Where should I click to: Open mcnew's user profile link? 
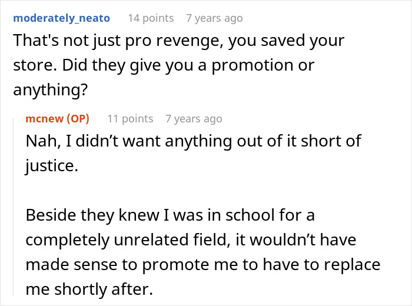(x=45, y=119)
